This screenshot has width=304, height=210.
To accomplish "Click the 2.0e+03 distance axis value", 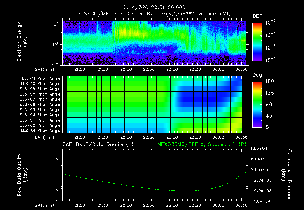I will 260,169.
